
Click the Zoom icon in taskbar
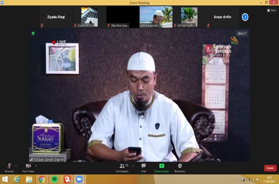pyautogui.click(x=79, y=179)
